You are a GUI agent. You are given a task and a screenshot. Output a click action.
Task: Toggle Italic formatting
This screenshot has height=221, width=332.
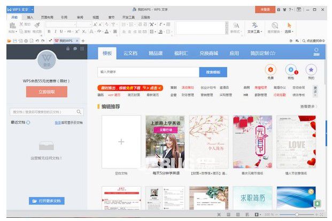pyautogui.click(x=55, y=32)
